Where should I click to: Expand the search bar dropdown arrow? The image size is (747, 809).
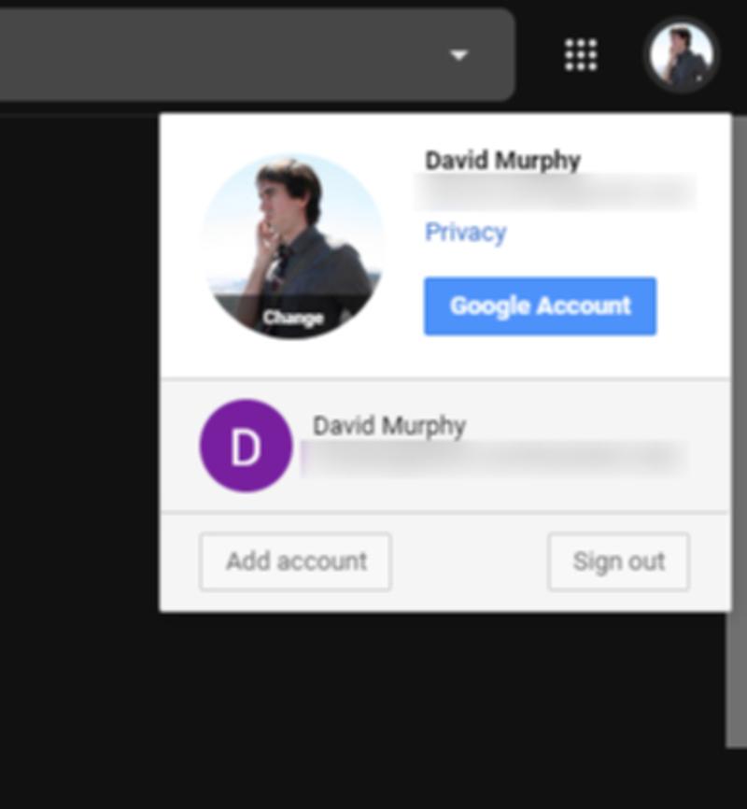[458, 55]
